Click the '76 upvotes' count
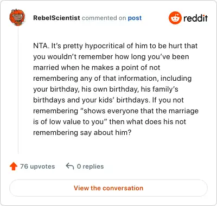The image size is (217, 206). click(x=37, y=166)
